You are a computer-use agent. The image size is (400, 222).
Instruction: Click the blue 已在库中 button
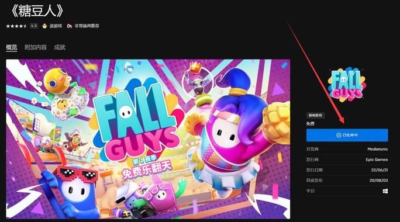[x=347, y=135]
